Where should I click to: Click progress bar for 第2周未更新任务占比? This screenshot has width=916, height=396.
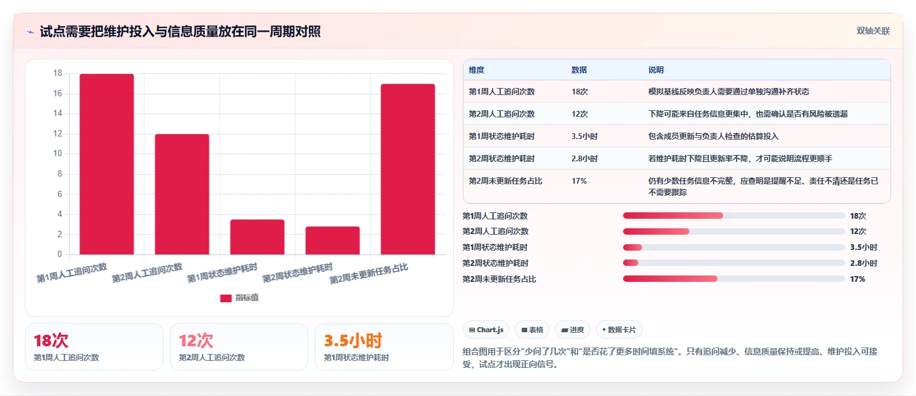pyautogui.click(x=734, y=279)
